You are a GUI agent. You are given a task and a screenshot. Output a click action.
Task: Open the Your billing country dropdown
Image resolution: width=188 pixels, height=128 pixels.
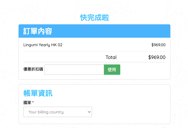(x=58, y=112)
